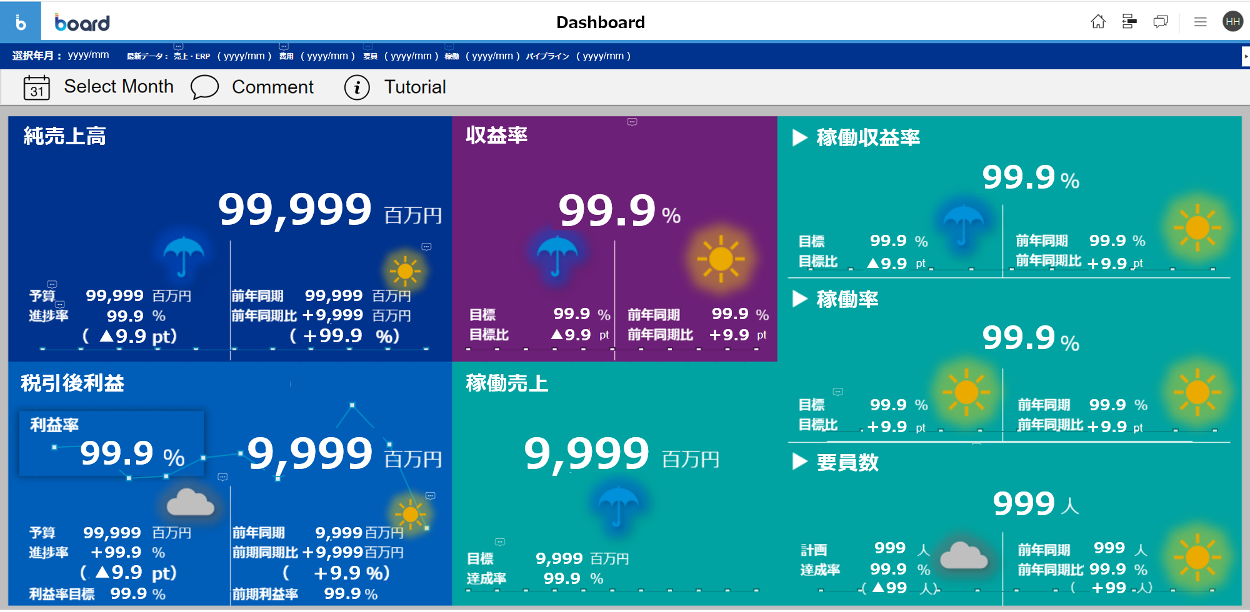Open the hamburger main menu
The image size is (1250, 612).
pyautogui.click(x=1200, y=22)
